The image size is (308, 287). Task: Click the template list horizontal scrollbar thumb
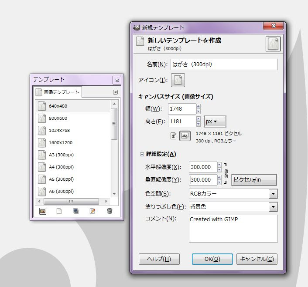[x=71, y=201]
